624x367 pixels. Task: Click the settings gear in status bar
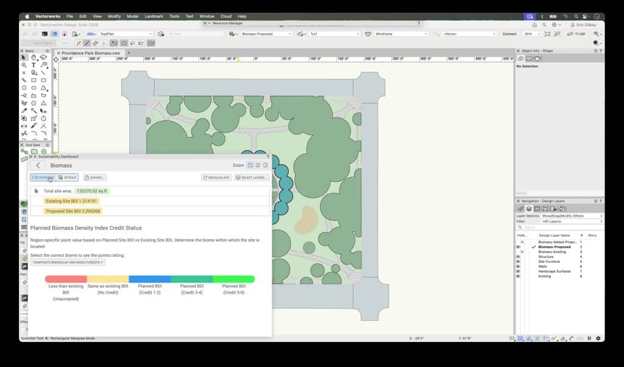point(598,338)
